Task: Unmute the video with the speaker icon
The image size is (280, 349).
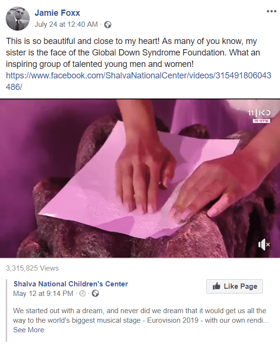Action: tap(264, 244)
